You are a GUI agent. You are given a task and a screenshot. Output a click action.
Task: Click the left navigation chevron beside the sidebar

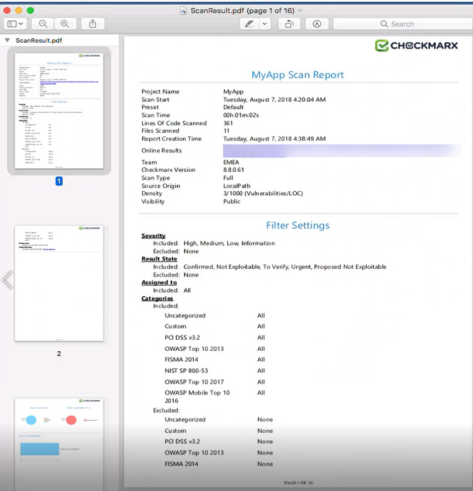(8, 280)
